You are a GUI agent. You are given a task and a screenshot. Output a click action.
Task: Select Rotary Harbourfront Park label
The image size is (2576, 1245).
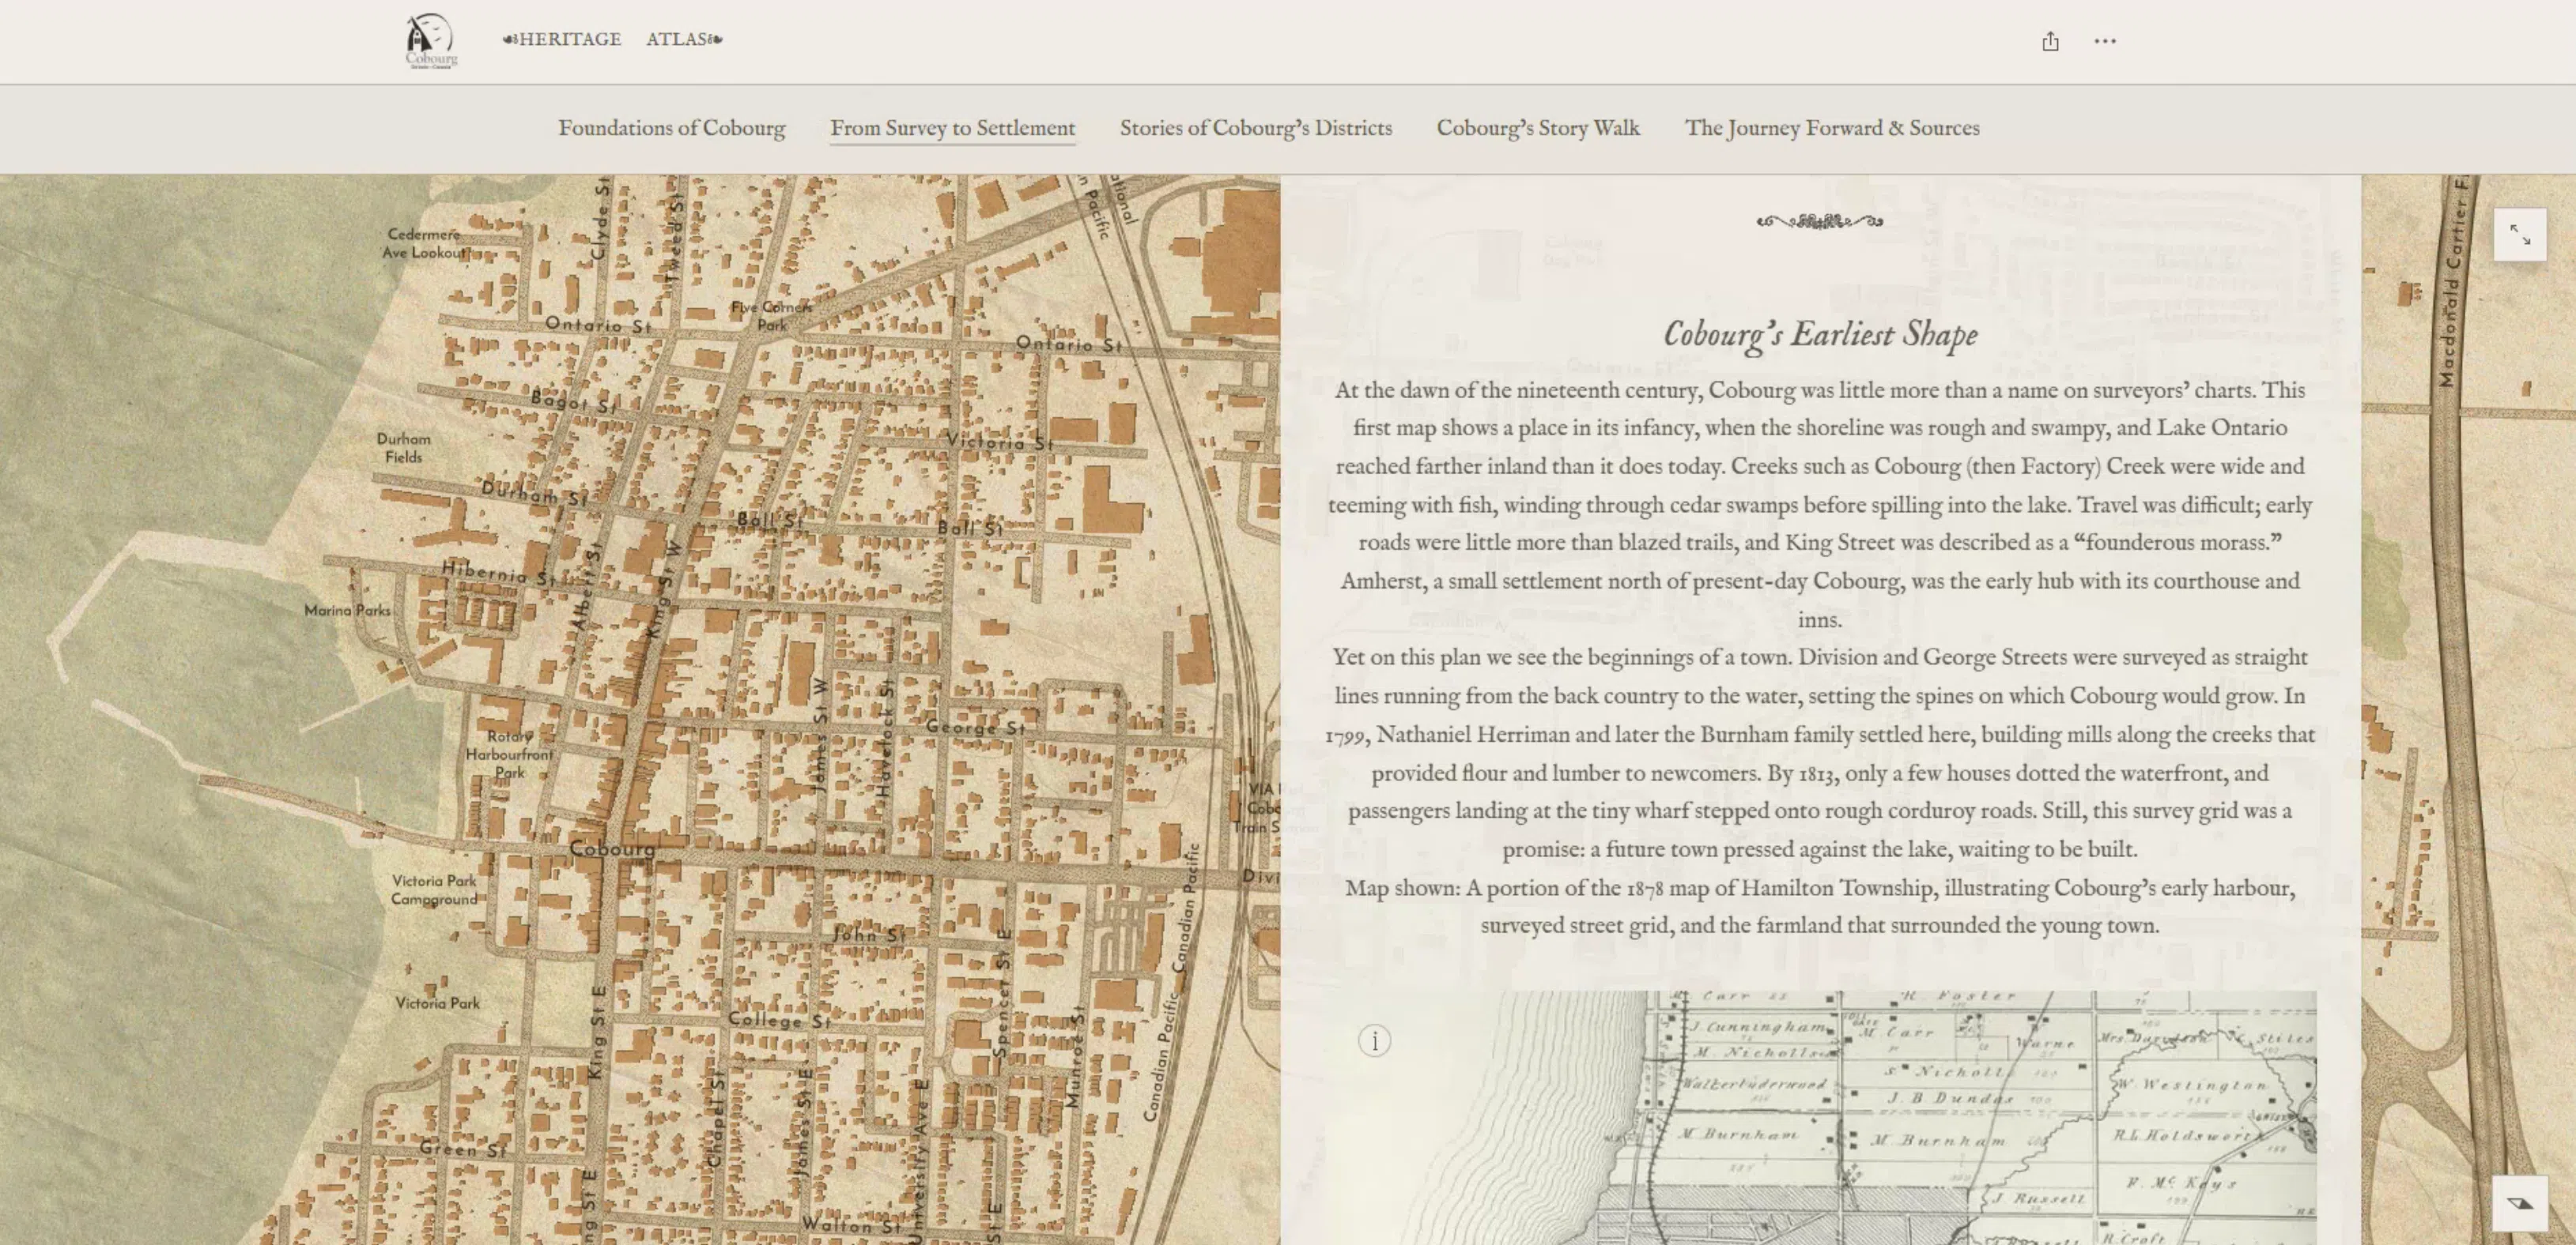coord(509,754)
